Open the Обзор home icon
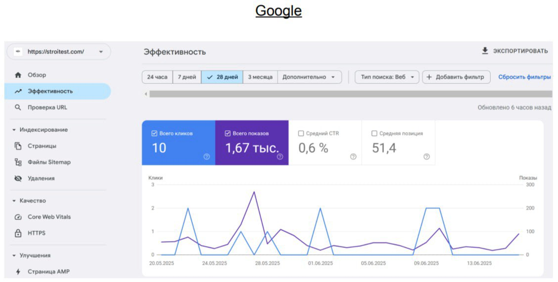 pyautogui.click(x=18, y=75)
